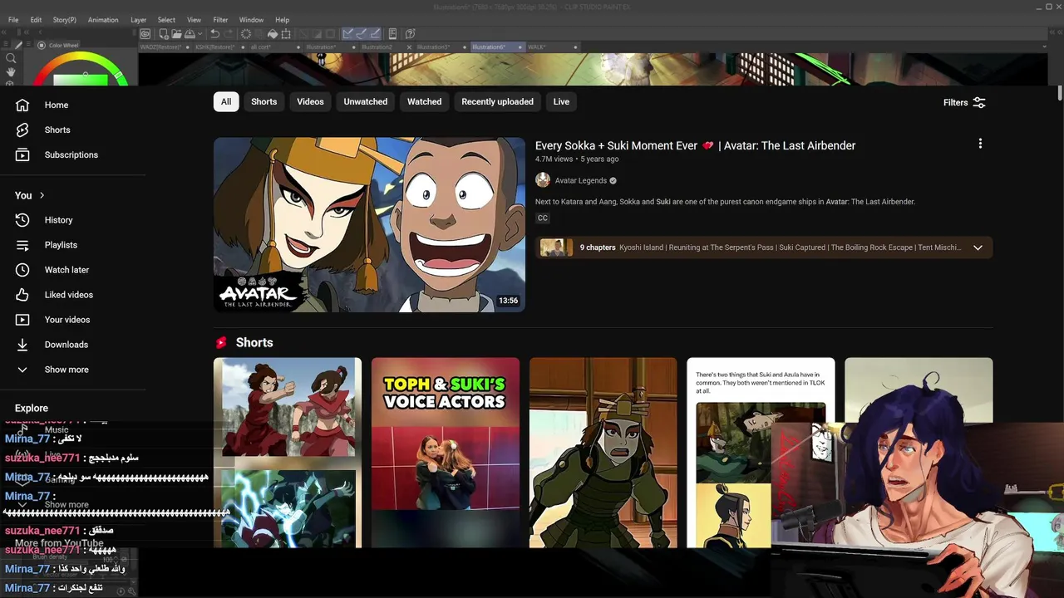This screenshot has height=598, width=1064.
Task: Click the Clip Studio launcher icon
Action: [x=145, y=34]
